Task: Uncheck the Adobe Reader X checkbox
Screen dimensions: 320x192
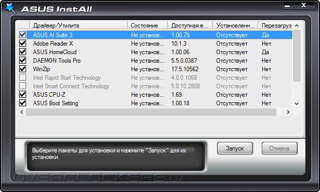Action: (23, 44)
